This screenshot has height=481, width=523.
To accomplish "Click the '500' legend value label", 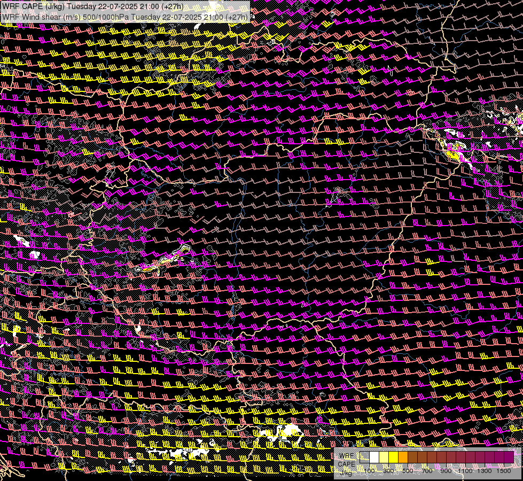I will pyautogui.click(x=408, y=471).
